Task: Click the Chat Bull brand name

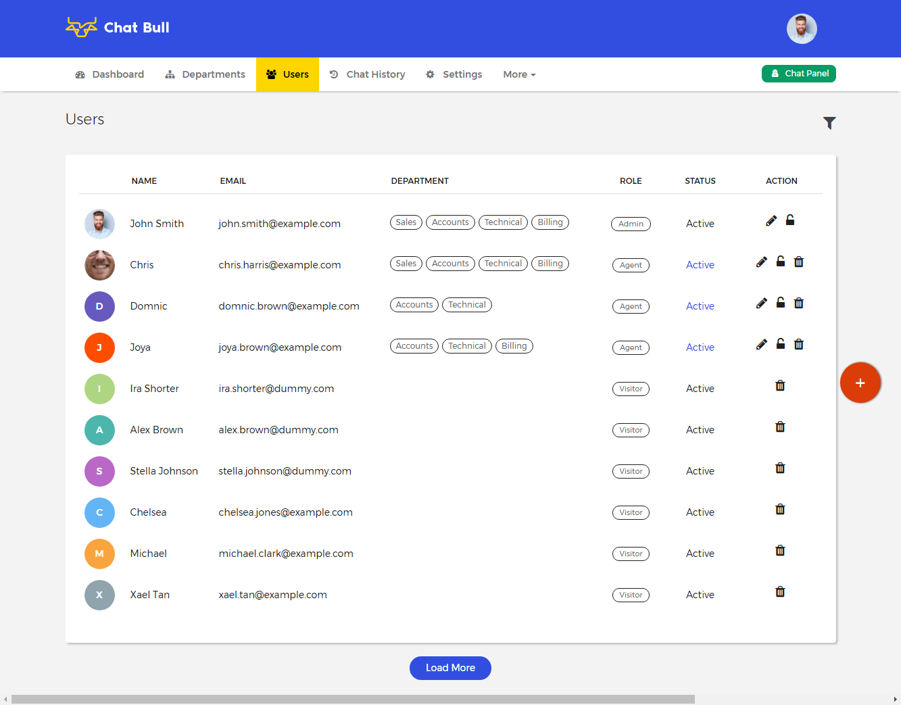Action: 137,28
